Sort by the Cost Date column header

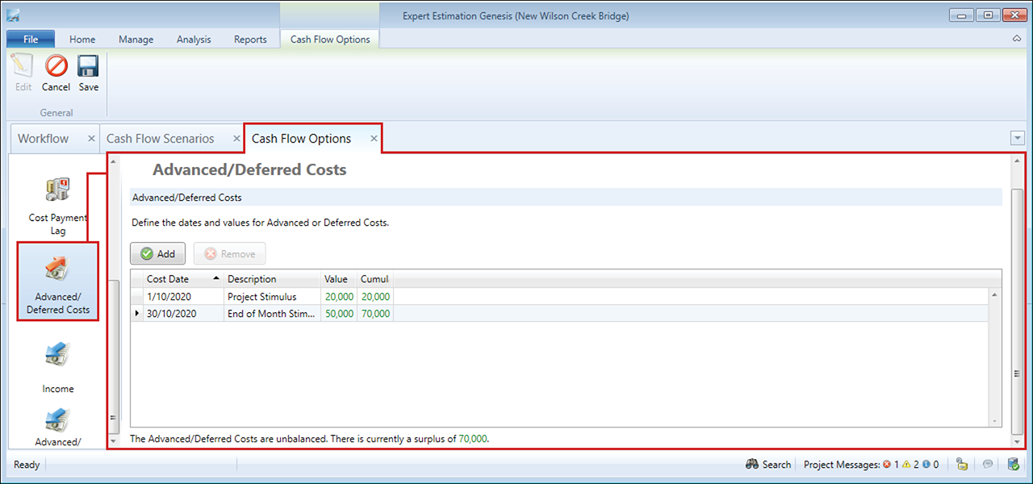tap(168, 279)
